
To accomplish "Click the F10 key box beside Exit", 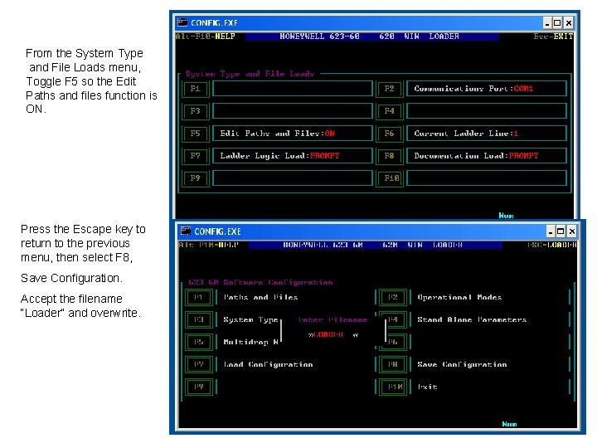I will (392, 387).
